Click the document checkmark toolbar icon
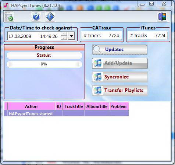175x165 pixels. tap(9, 17)
